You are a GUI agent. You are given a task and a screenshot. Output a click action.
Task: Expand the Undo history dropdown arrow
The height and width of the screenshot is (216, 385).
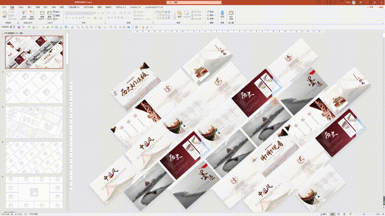coord(26,27)
